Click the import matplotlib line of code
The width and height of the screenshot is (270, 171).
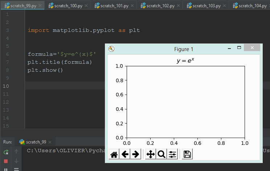click(x=84, y=30)
